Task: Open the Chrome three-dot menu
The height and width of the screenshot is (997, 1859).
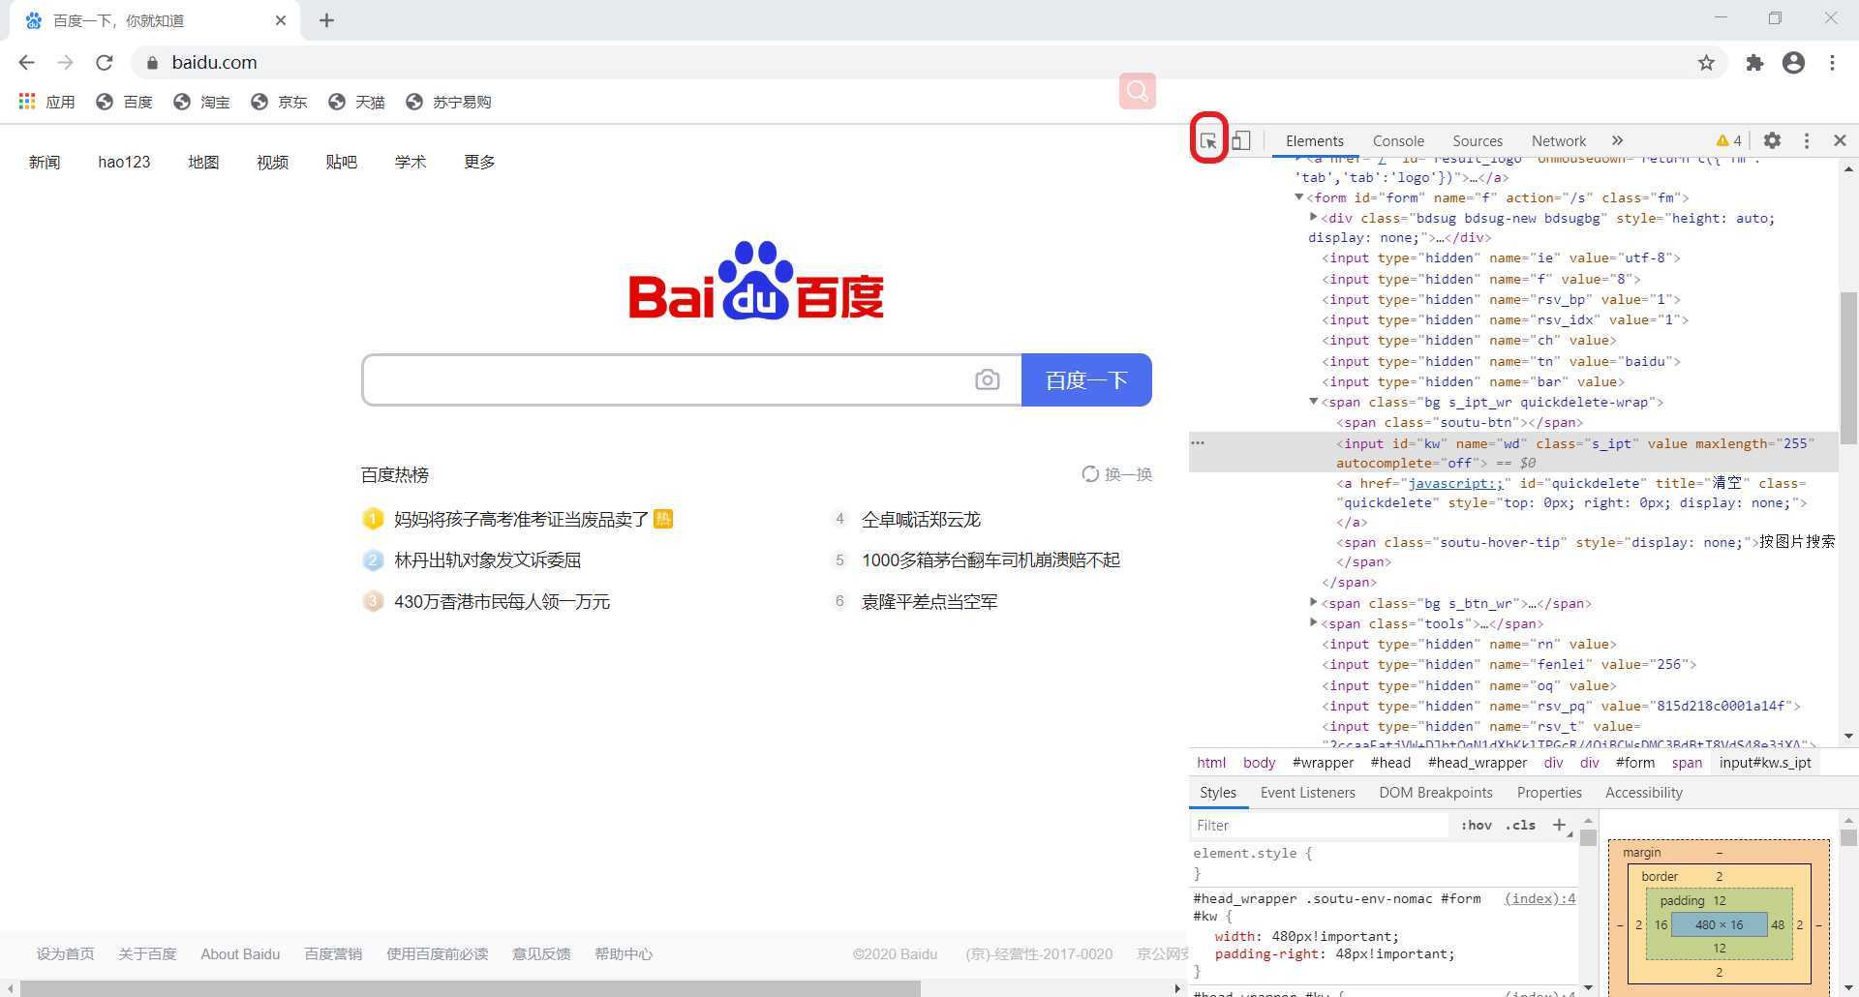Action: [x=1832, y=63]
